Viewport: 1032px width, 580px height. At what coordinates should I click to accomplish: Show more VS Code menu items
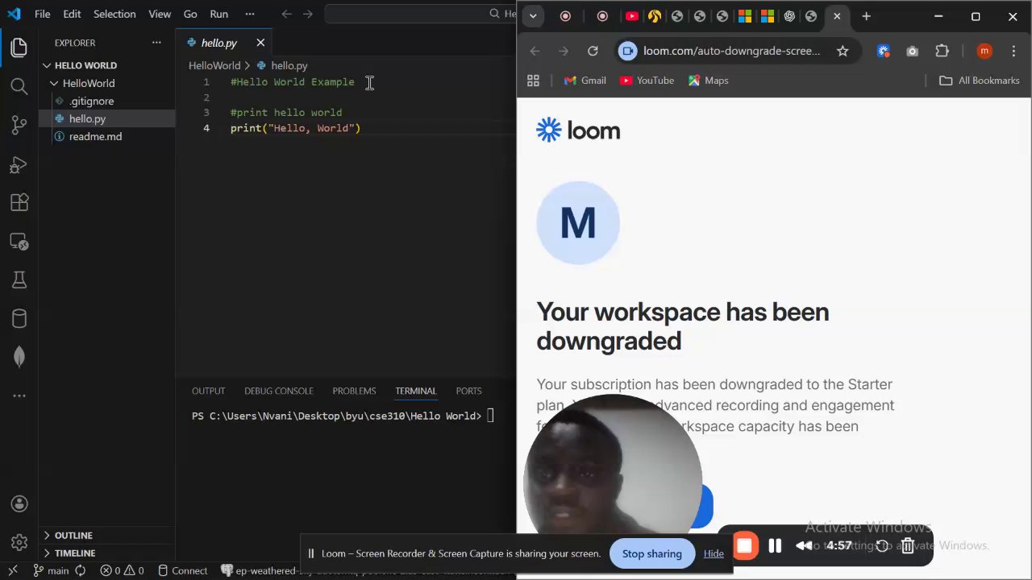tap(250, 14)
